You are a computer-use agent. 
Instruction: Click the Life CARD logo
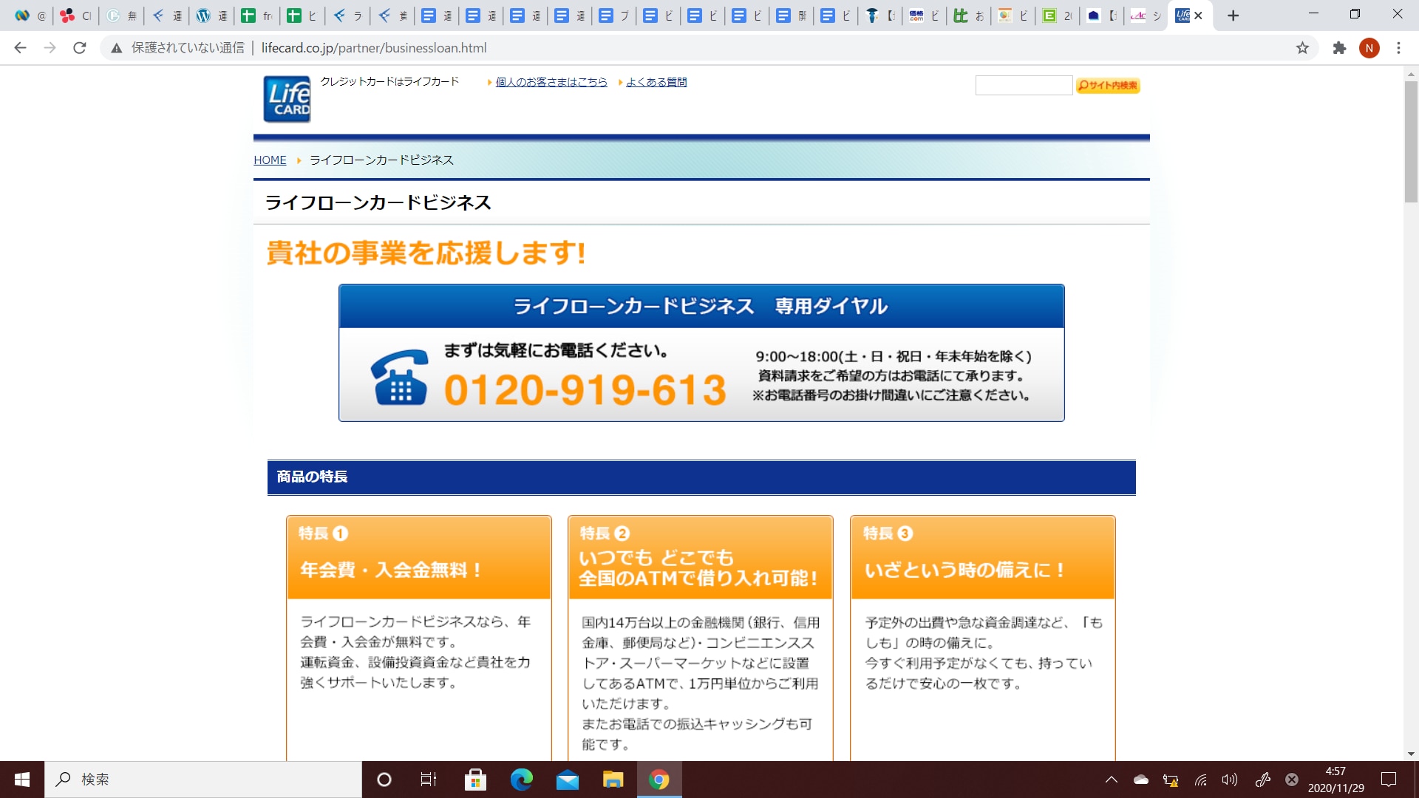click(287, 99)
